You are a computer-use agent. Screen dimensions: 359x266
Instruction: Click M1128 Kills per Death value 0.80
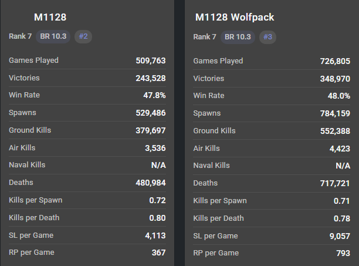click(158, 218)
